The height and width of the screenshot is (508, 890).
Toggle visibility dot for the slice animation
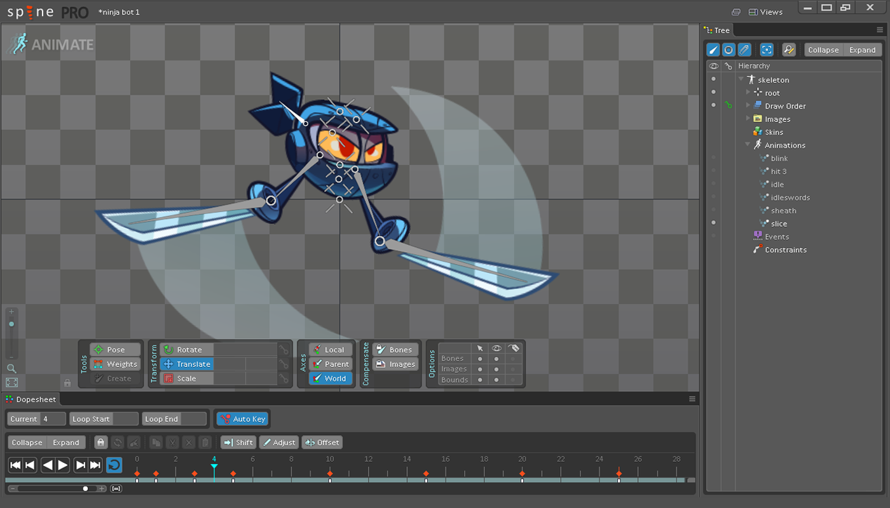click(713, 223)
